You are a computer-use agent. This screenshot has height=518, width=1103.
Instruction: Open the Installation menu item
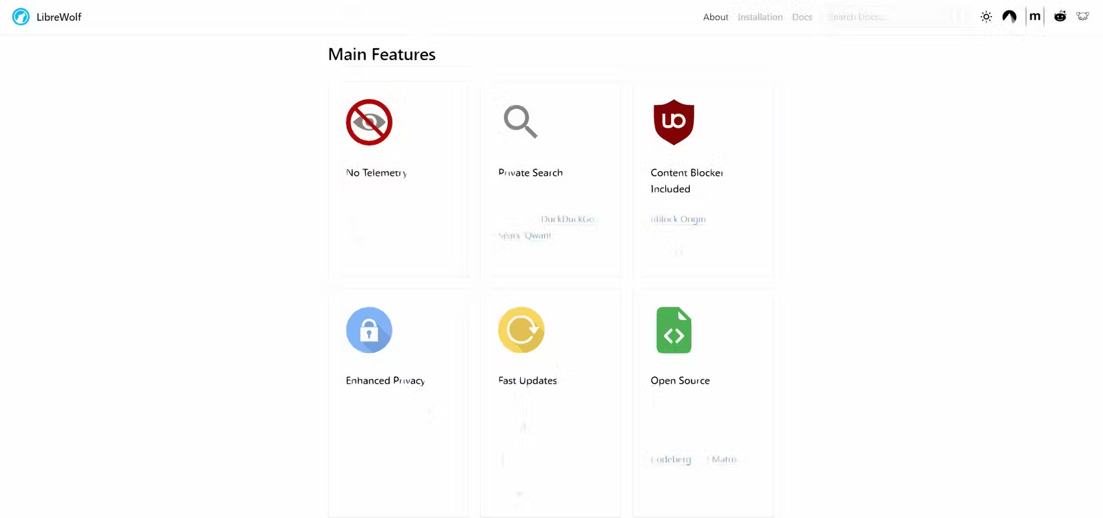[x=760, y=17]
